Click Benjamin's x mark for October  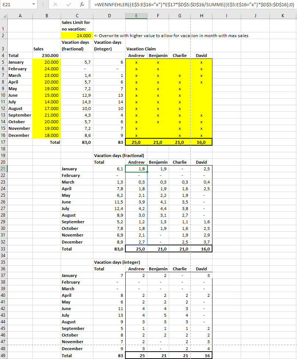[158, 122]
